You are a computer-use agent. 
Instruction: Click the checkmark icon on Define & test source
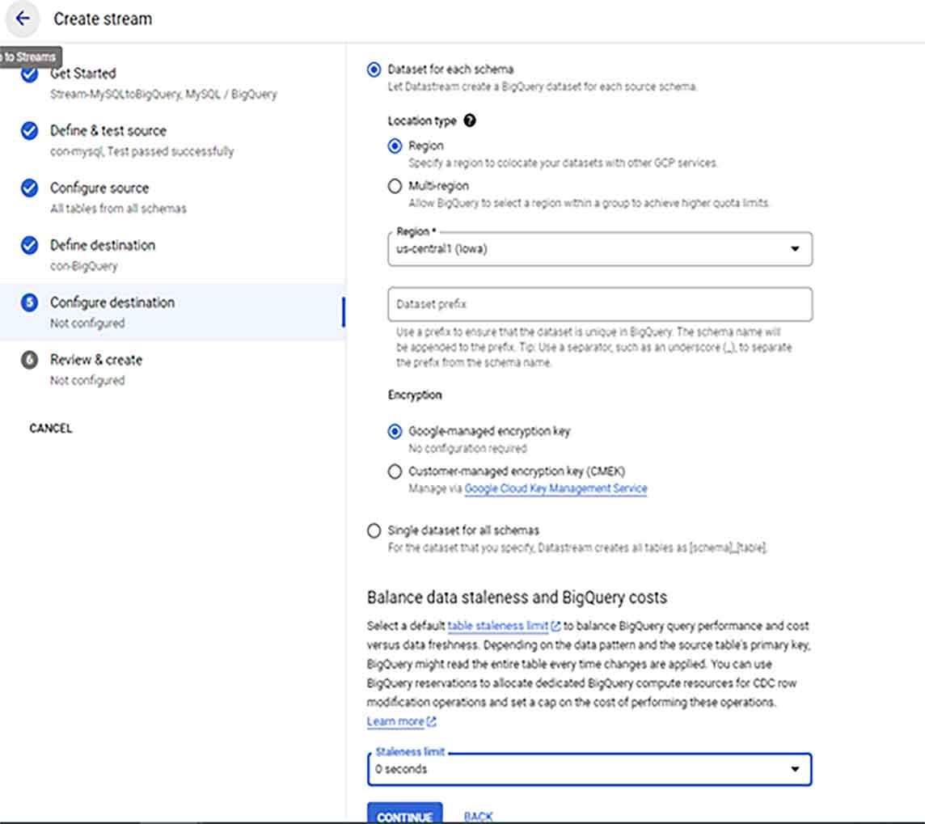[32, 130]
